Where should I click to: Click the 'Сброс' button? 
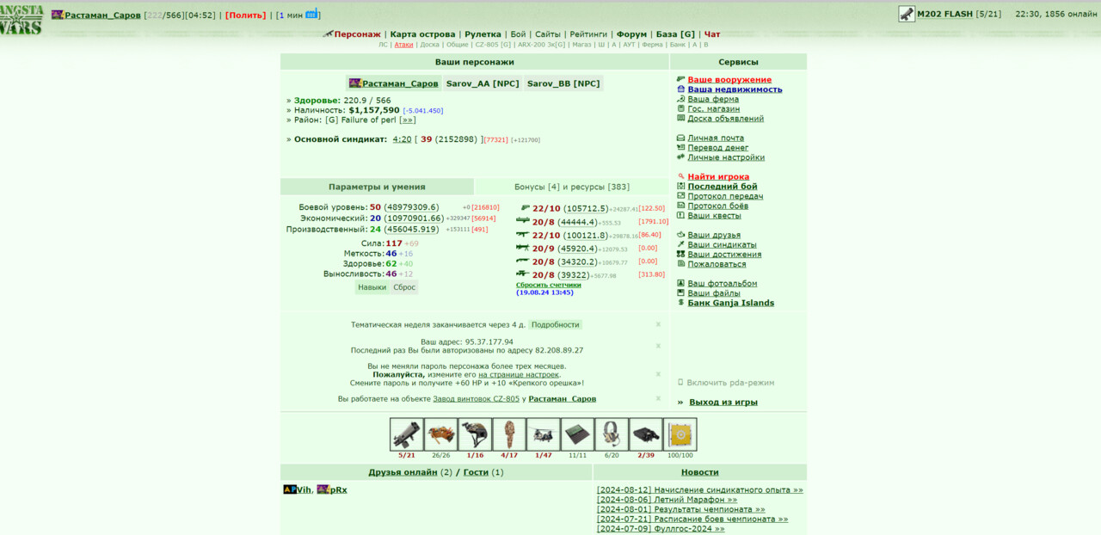(x=404, y=287)
